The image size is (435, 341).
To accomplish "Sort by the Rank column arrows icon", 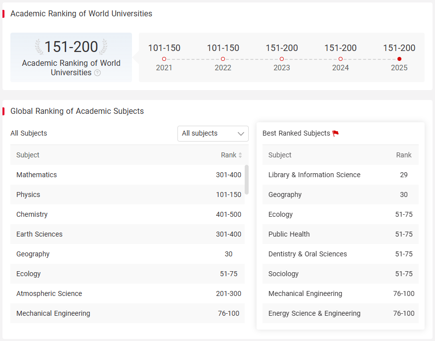I will point(240,155).
